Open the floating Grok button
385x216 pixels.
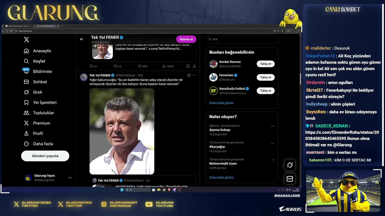(290, 165)
